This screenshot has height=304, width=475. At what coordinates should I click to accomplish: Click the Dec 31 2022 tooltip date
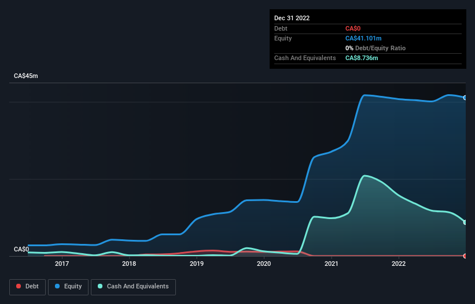[292, 18]
